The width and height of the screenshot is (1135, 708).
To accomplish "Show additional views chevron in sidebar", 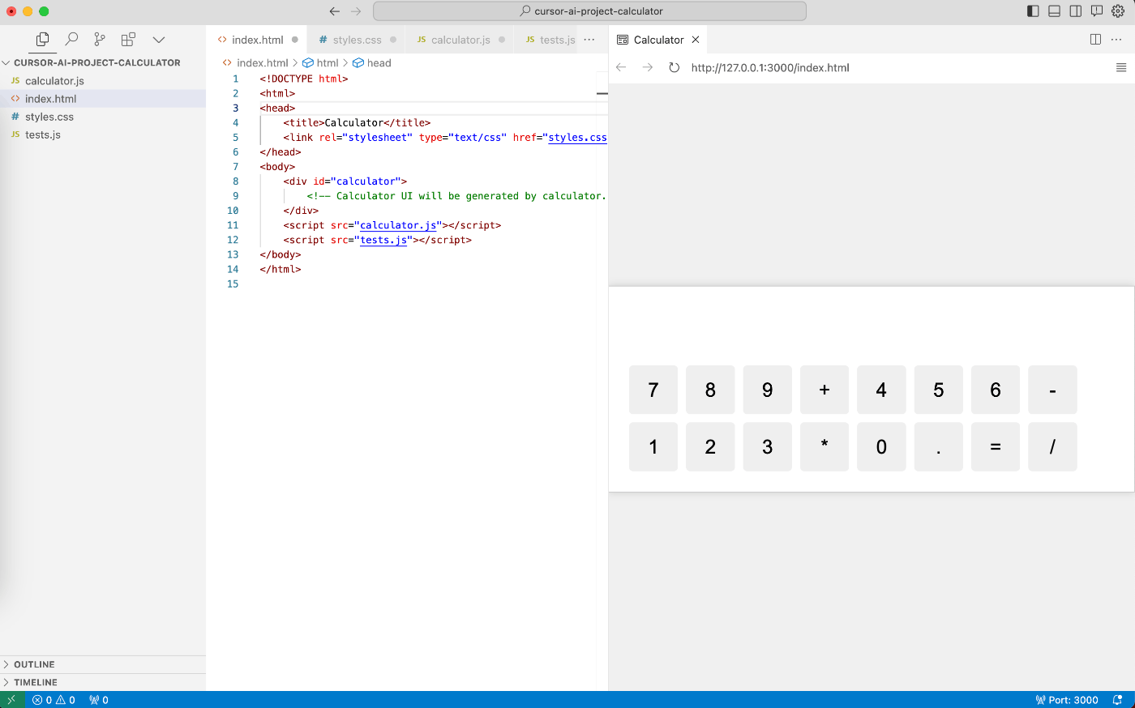I will (x=159, y=39).
